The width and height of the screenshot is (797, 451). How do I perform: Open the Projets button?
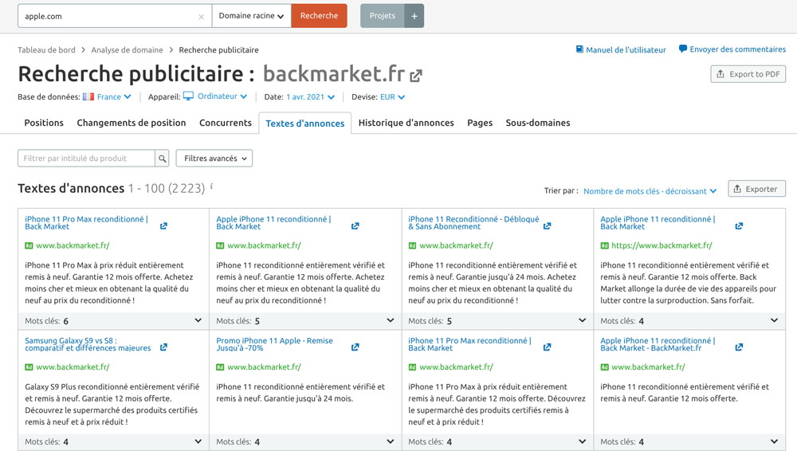(383, 16)
